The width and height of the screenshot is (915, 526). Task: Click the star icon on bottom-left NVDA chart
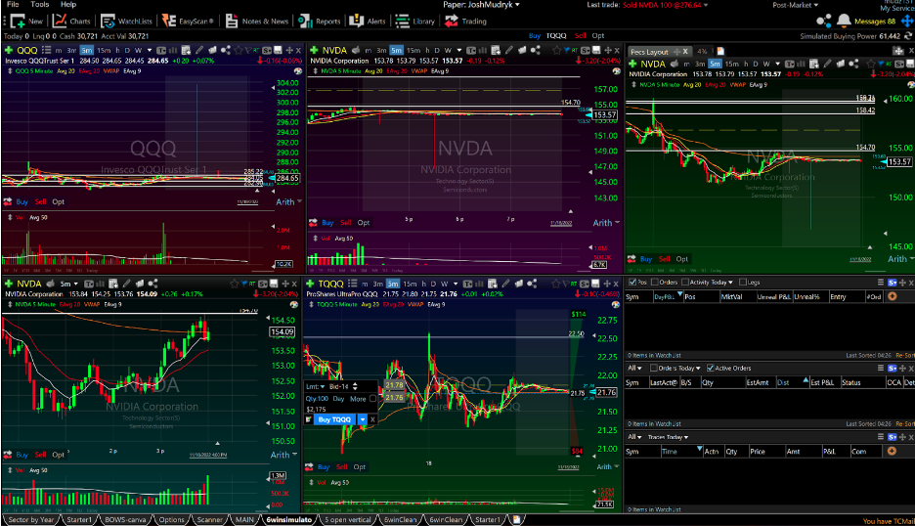coord(235,284)
